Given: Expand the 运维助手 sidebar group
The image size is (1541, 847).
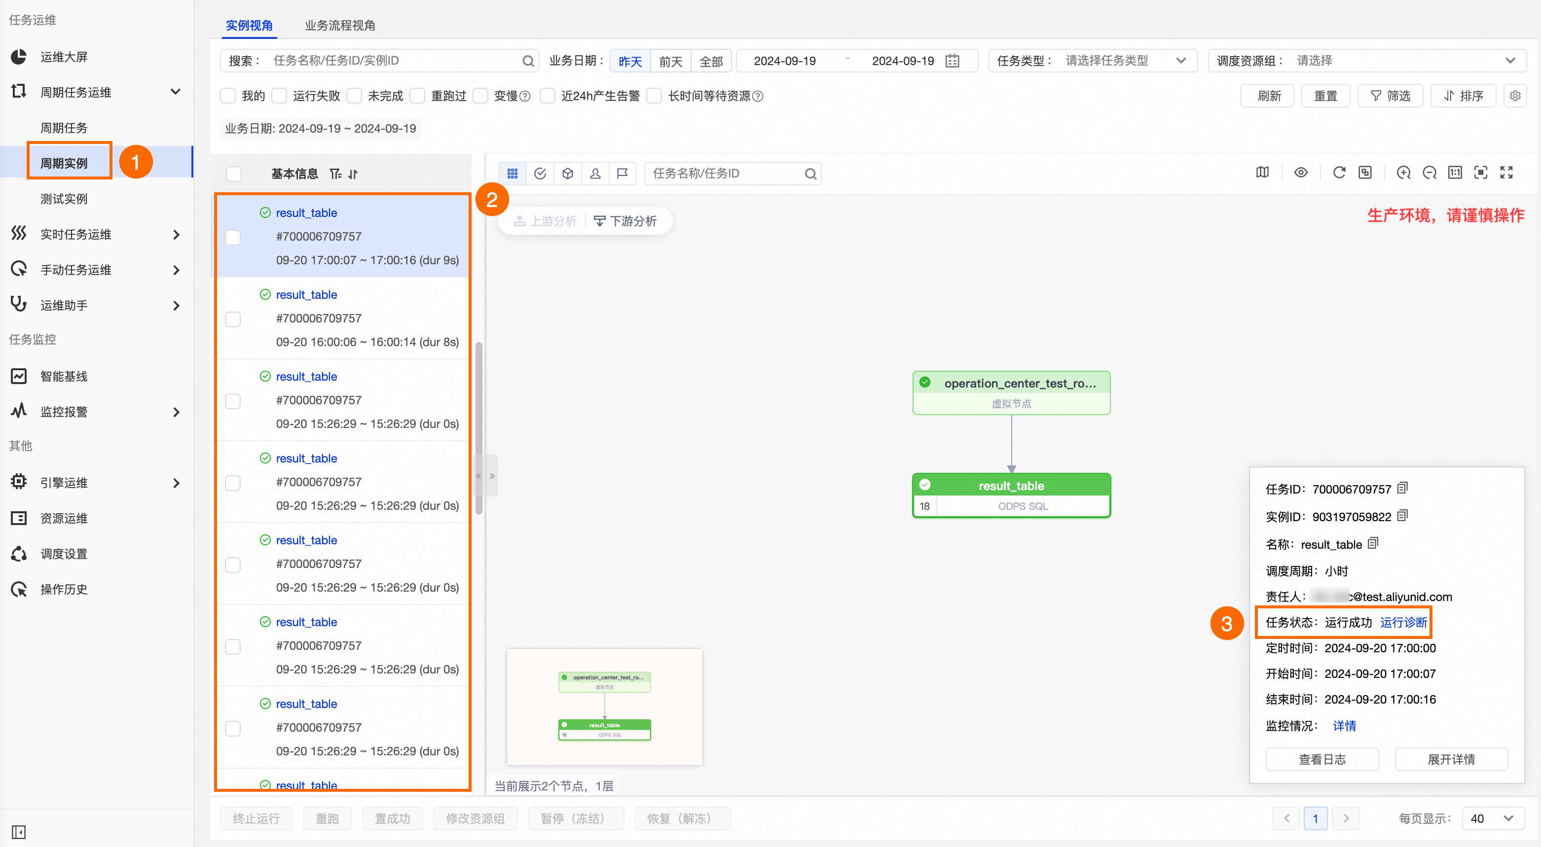Looking at the screenshot, I should [x=176, y=306].
